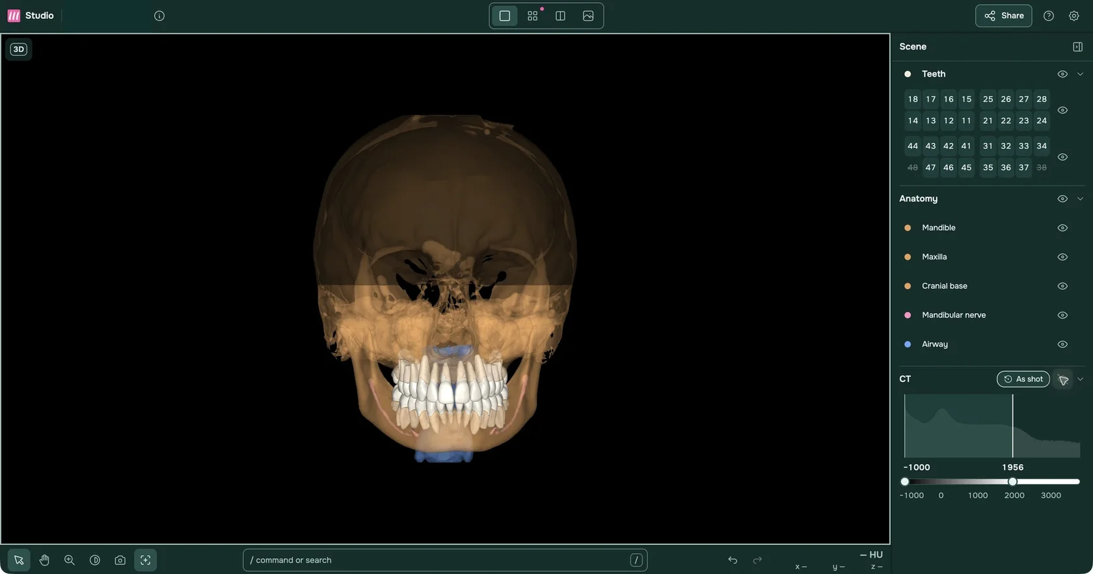The height and width of the screenshot is (574, 1093).
Task: Toggle lower teeth rows visibility eye
Action: [1062, 157]
